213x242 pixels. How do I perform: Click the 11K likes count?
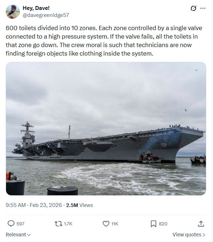(115, 224)
